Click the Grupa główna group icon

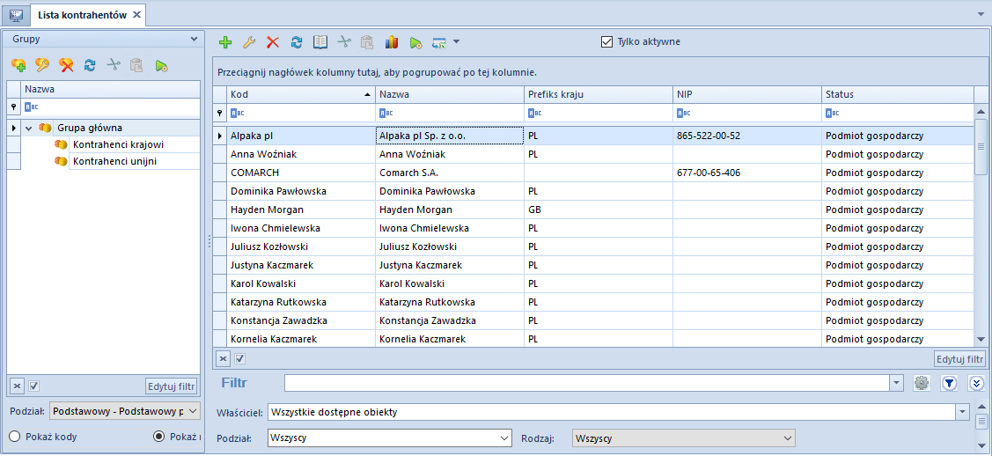pos(45,128)
